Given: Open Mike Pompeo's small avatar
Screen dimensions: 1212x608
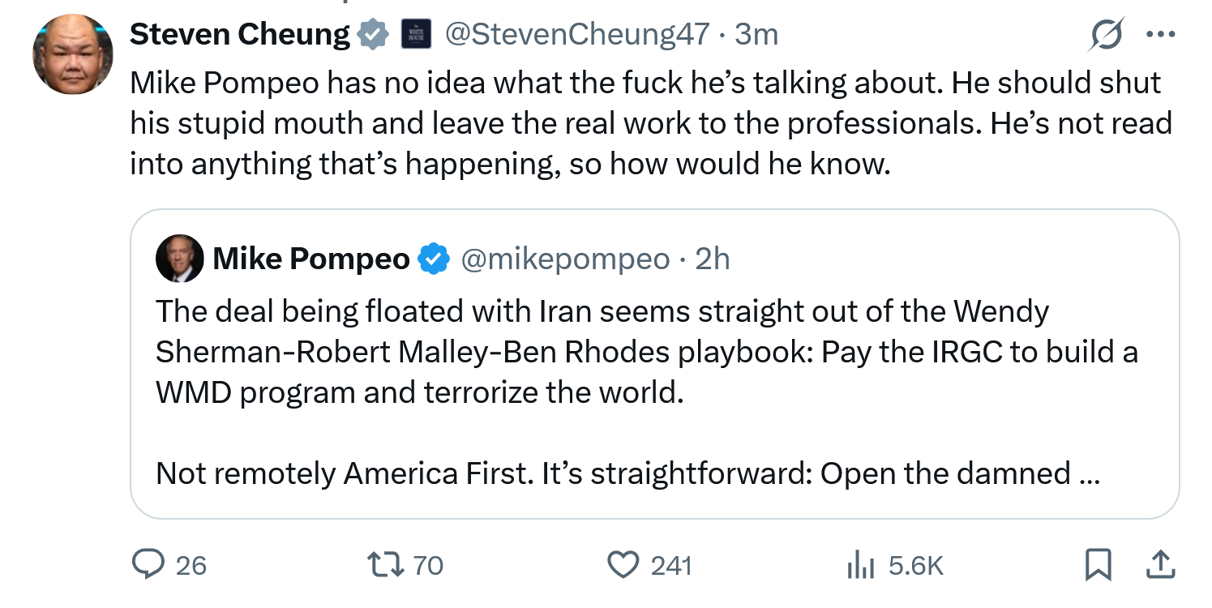Looking at the screenshot, I should tap(180, 259).
